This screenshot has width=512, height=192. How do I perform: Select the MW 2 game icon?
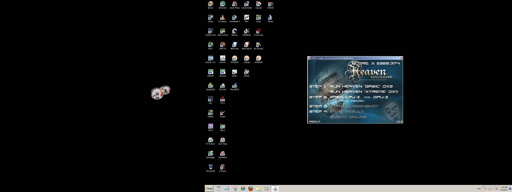click(x=211, y=46)
